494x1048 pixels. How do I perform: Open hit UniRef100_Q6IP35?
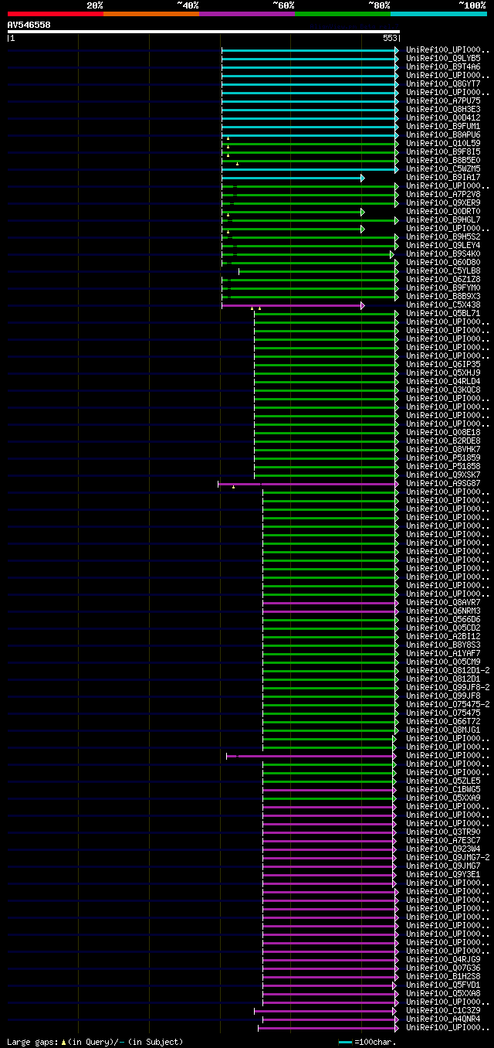(444, 364)
